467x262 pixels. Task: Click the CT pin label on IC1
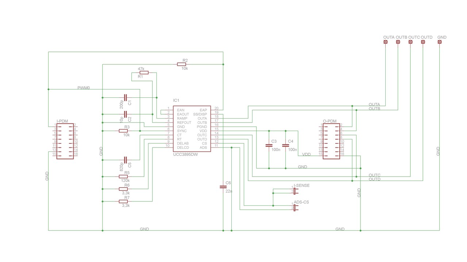(179, 135)
